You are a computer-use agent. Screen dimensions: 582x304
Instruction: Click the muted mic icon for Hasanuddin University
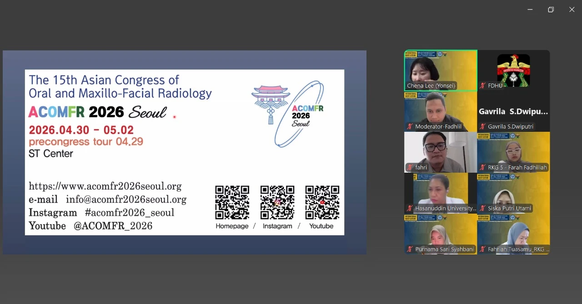[x=410, y=208]
